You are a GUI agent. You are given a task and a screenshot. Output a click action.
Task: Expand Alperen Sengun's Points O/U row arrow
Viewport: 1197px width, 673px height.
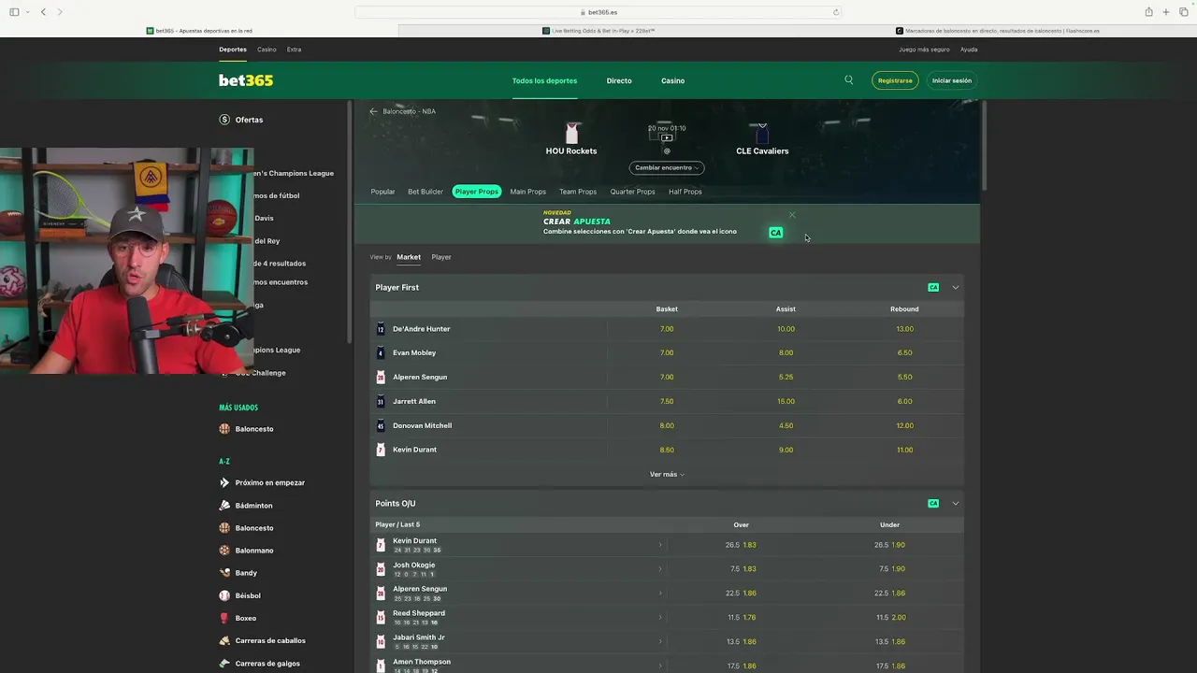(659, 594)
